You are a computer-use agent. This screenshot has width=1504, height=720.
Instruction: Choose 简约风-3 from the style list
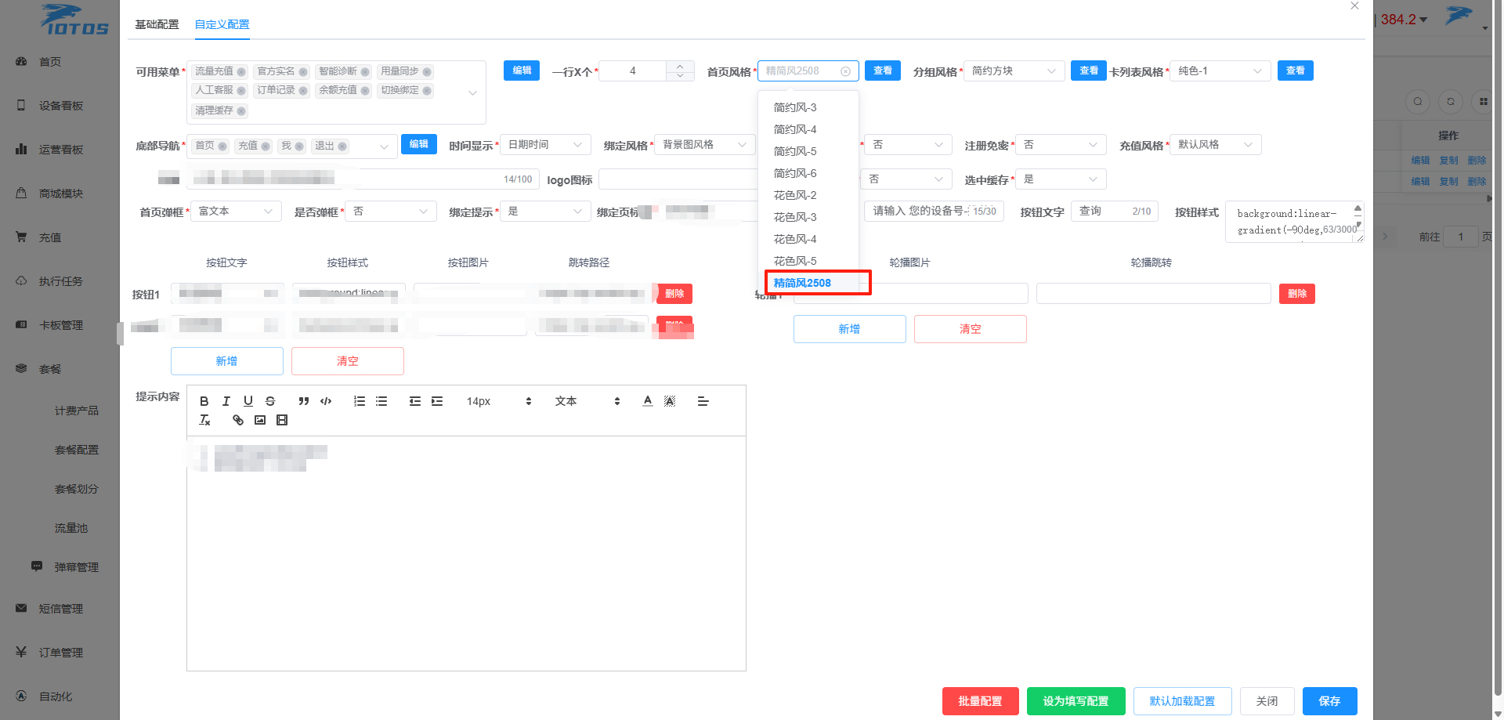808,107
